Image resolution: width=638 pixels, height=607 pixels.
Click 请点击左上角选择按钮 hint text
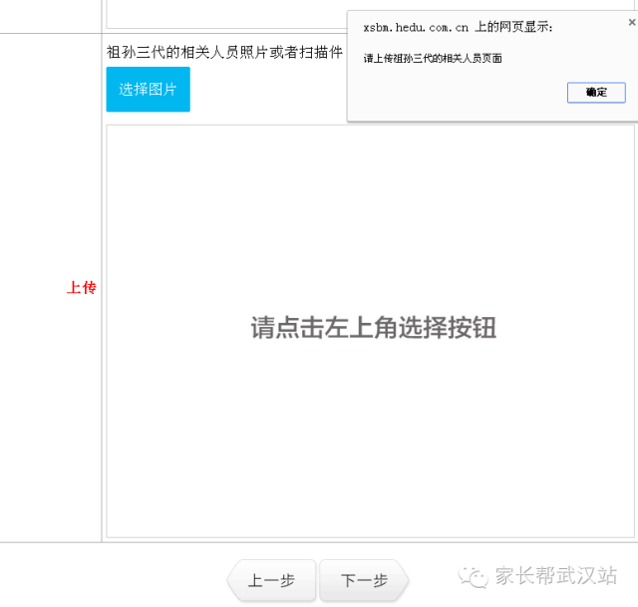click(x=373, y=328)
